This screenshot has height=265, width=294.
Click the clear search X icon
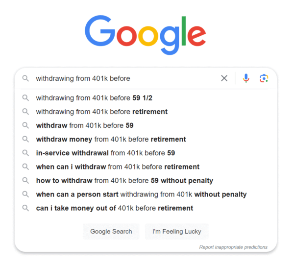[x=224, y=78]
